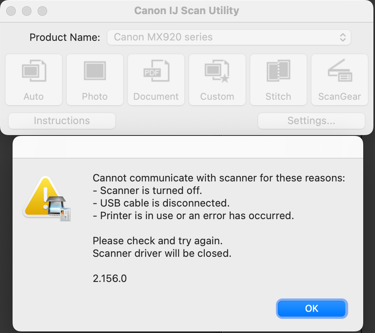This screenshot has height=333, width=375.
Task: Zoom the Scan Utility window
Action: (x=42, y=11)
